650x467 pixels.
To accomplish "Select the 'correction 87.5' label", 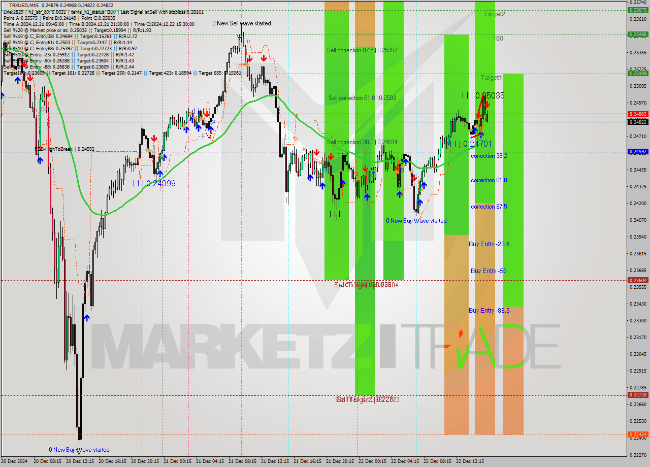I will [489, 207].
